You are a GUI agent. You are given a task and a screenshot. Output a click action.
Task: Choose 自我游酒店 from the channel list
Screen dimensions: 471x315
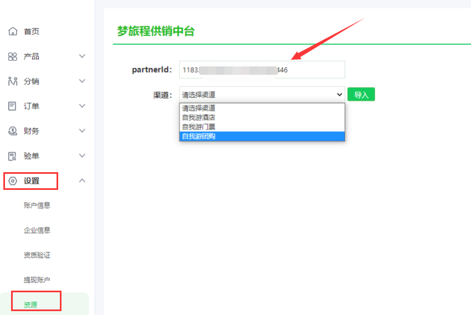(198, 117)
